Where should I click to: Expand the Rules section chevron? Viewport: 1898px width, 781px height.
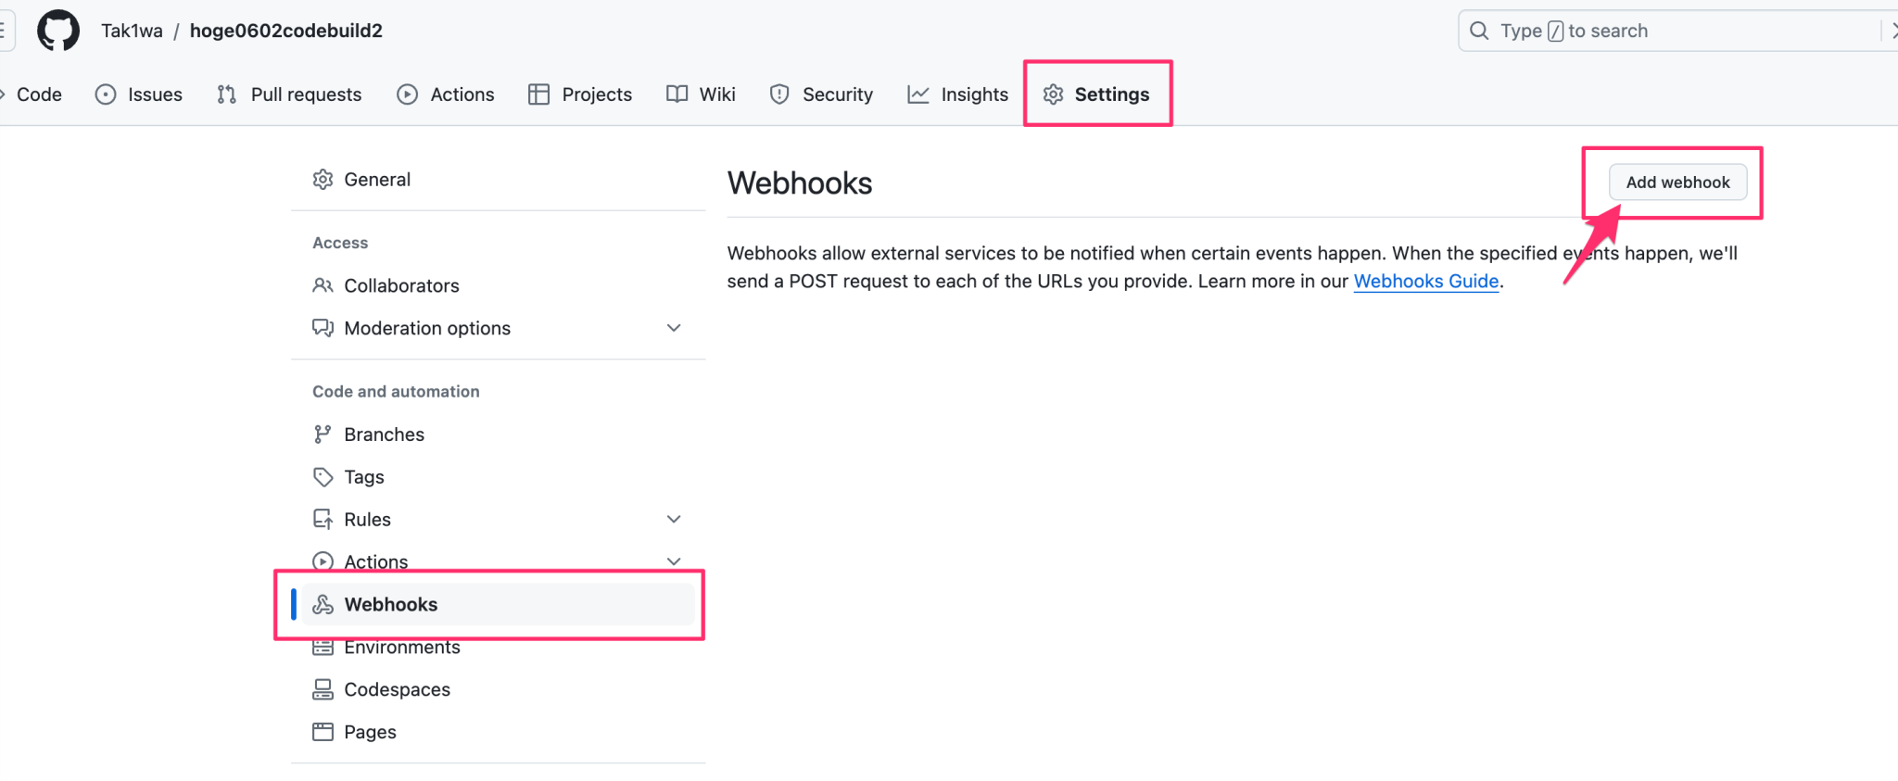(x=674, y=519)
